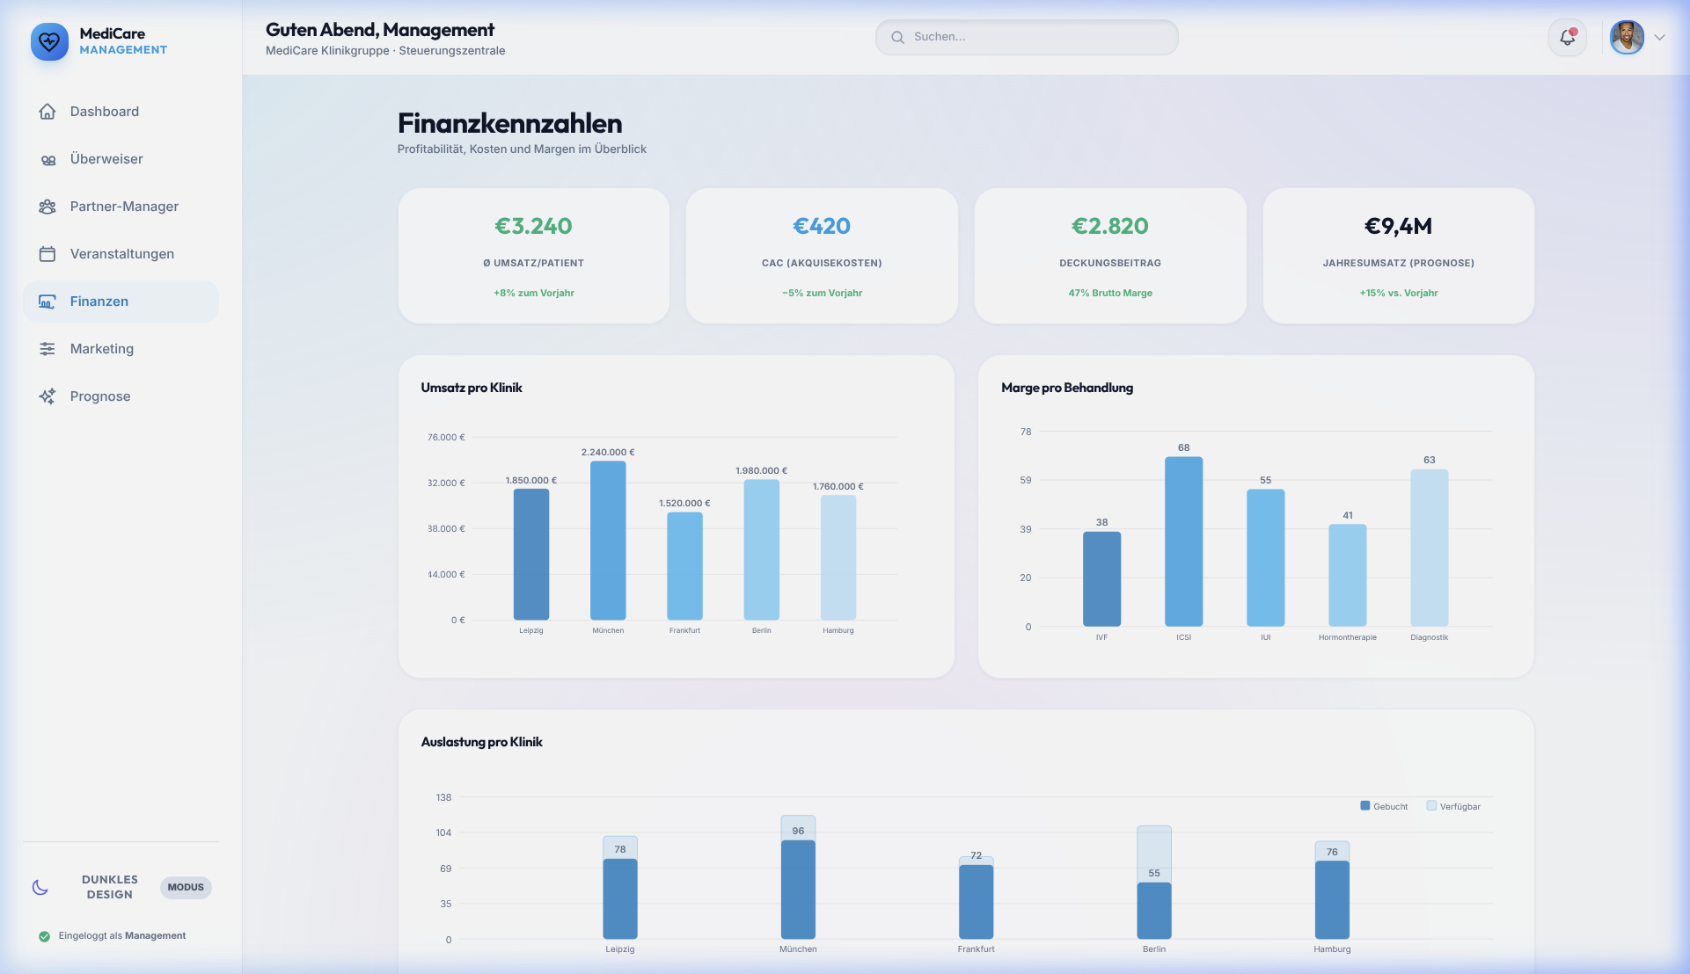Click Frankfurt bar in Umsatz chart
1690x974 pixels.
[x=684, y=566]
